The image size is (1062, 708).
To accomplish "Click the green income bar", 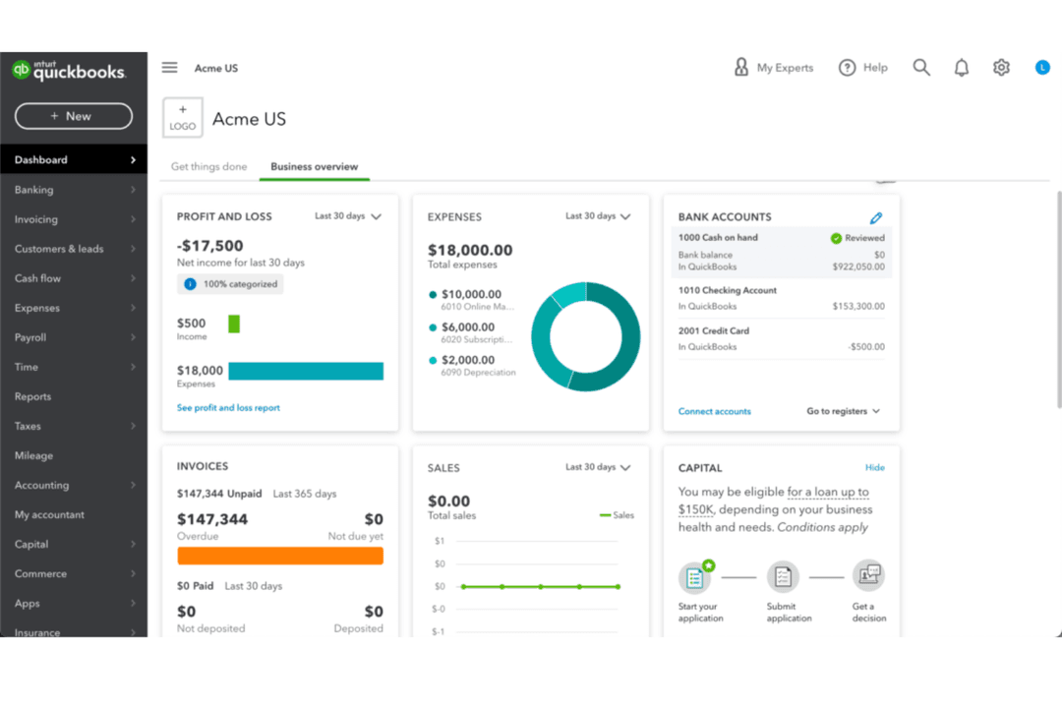I will coord(234,324).
